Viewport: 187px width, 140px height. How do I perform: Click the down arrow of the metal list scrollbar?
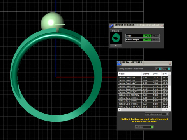click(169, 107)
